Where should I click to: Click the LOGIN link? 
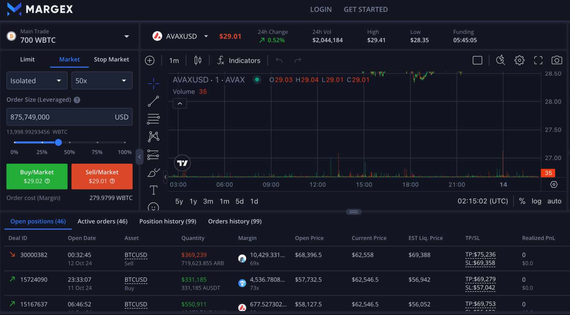tap(321, 10)
